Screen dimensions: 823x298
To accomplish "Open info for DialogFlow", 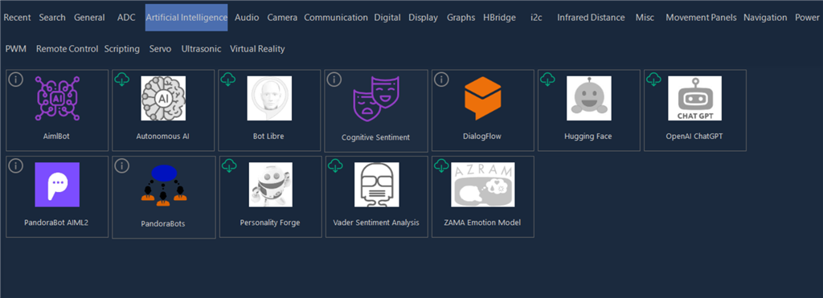I will click(x=441, y=80).
